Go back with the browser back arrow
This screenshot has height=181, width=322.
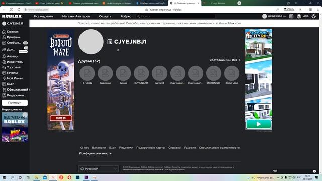[x=4, y=10]
